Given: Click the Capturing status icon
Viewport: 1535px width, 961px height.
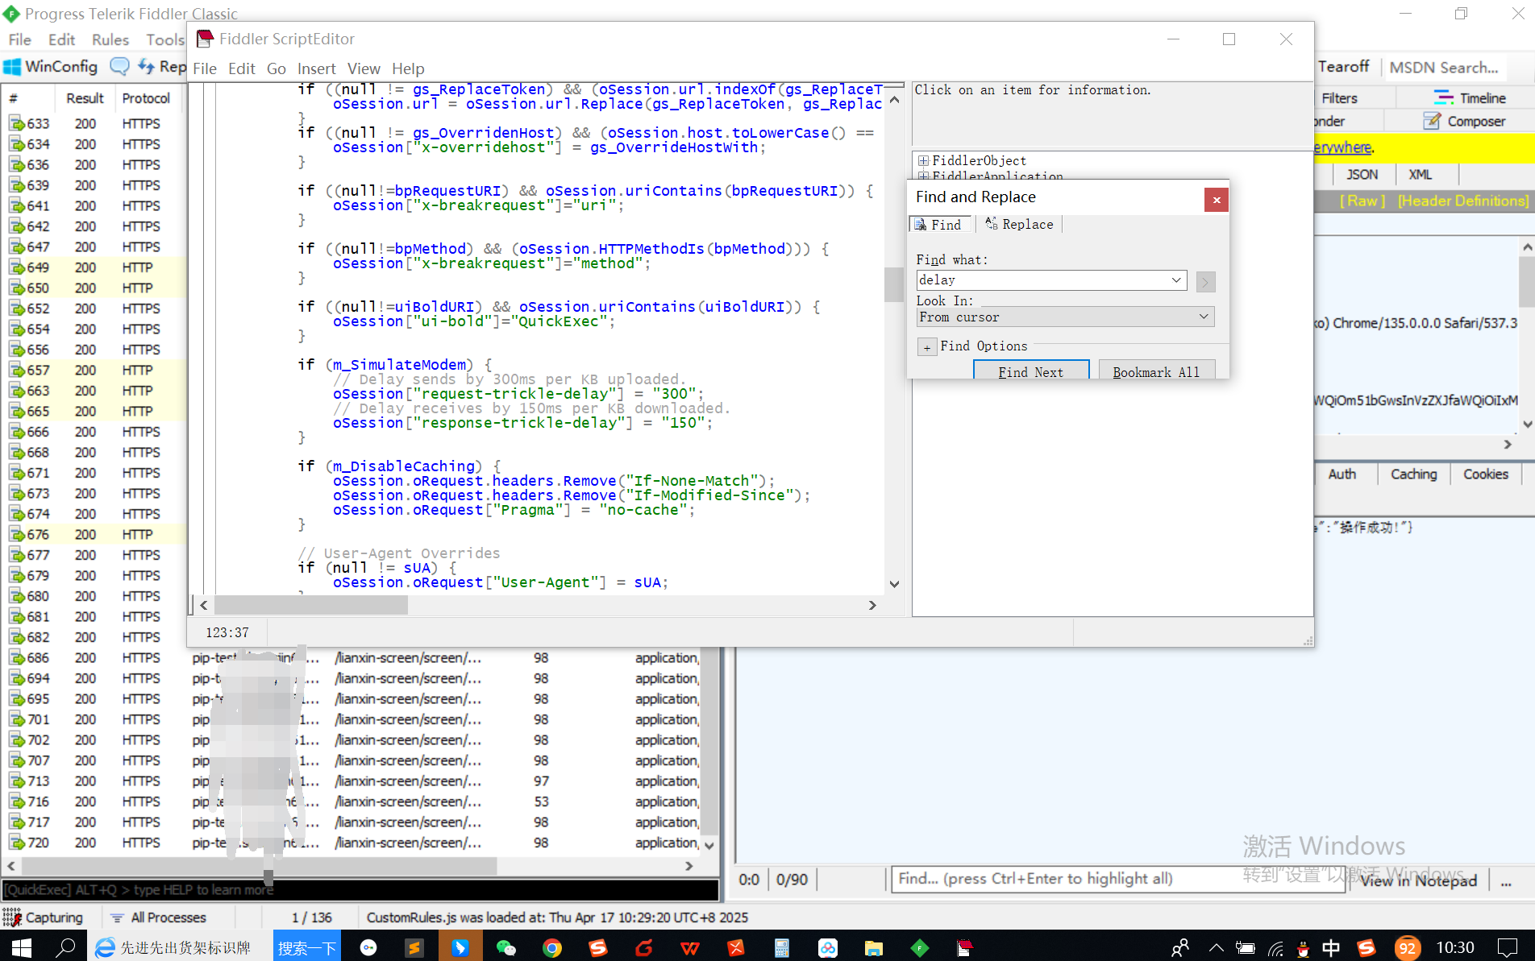Looking at the screenshot, I should 12,918.
